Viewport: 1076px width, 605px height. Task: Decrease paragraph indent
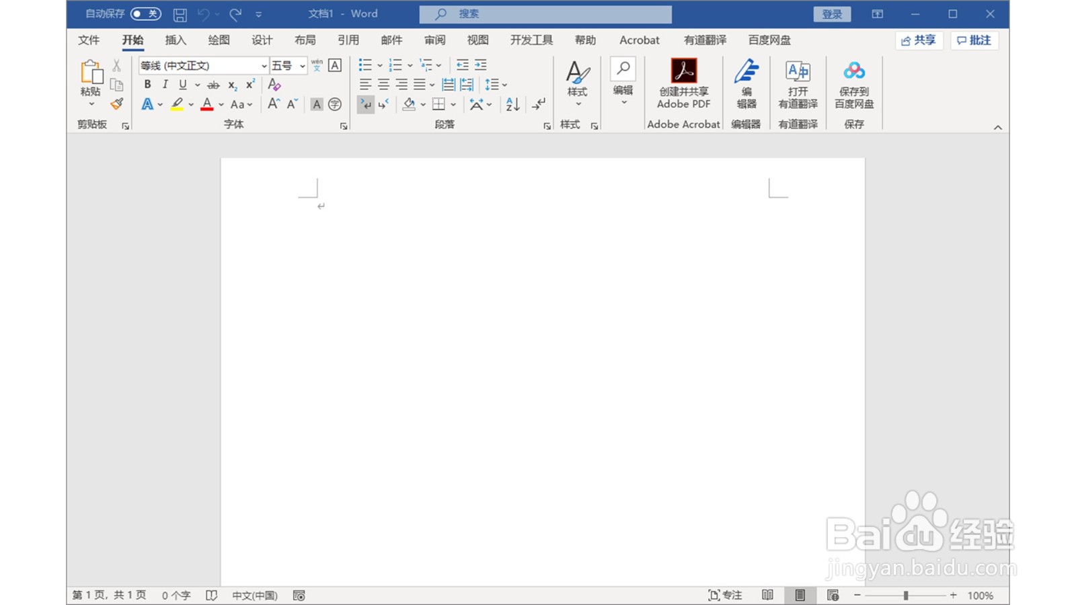coord(463,65)
